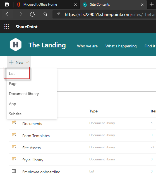The image size is (156, 173).
Task: Click The Landing site title
Action: [x=47, y=45]
